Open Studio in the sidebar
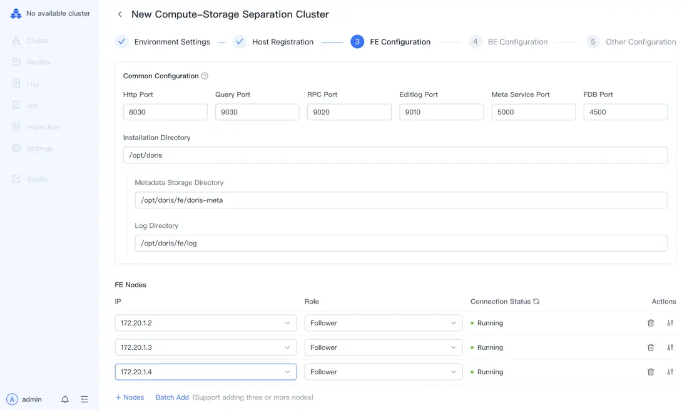This screenshot has width=687, height=410. 37,179
